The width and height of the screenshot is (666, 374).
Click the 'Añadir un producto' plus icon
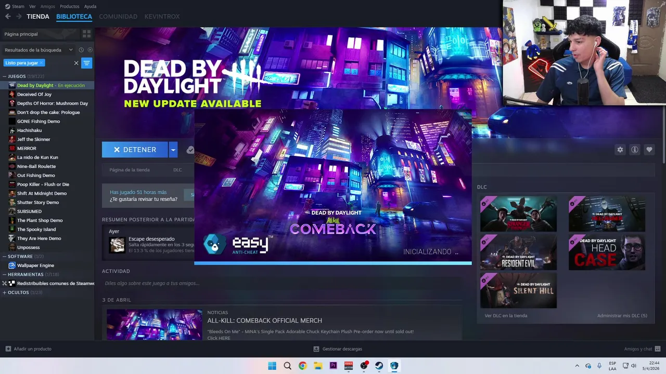[8, 349]
